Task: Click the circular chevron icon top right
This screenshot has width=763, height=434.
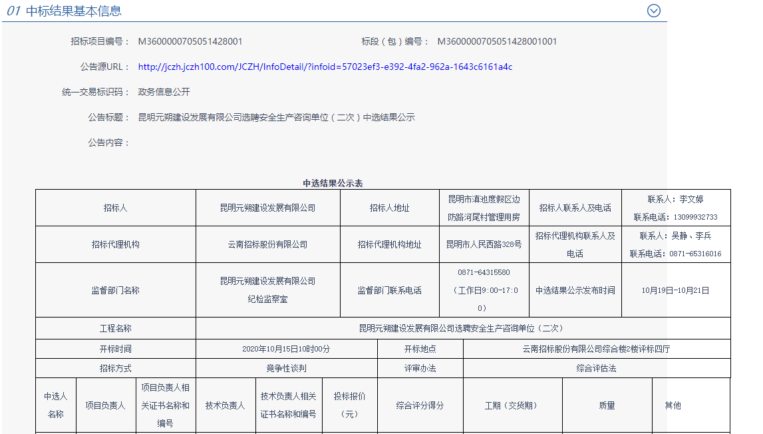Action: click(654, 11)
